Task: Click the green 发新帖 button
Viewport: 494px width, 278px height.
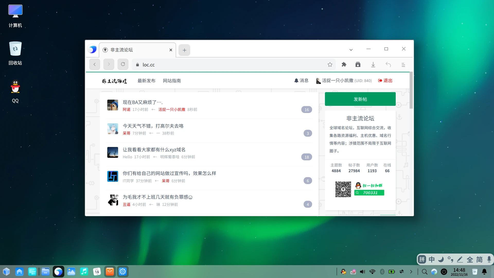Action: coord(360,99)
